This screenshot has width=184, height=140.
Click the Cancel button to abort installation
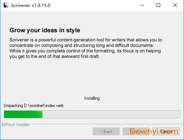point(166,132)
